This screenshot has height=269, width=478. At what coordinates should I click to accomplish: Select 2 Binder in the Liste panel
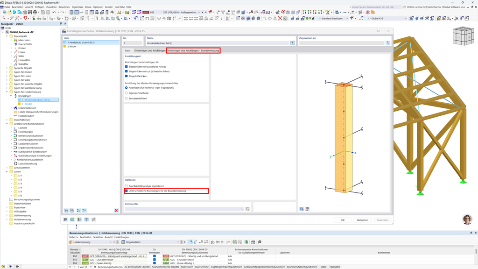(x=91, y=46)
